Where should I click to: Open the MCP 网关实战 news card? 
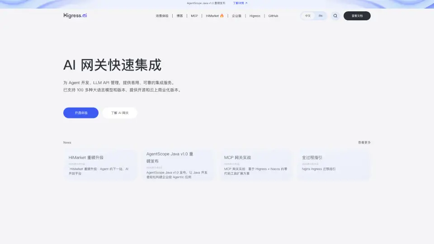tap(256, 165)
